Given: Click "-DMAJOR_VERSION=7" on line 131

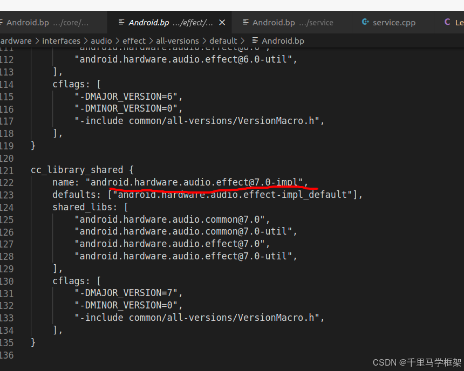Looking at the screenshot, I should (126, 293).
